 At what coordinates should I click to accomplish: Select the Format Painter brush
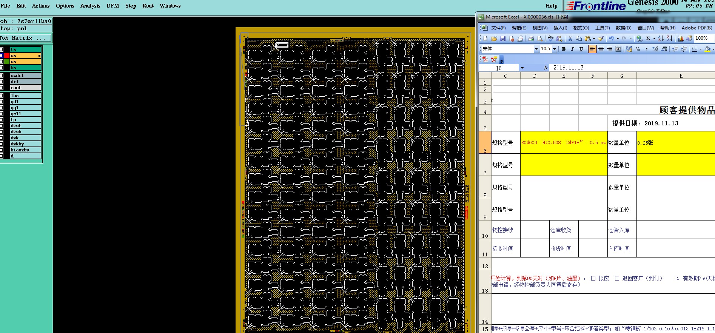(601, 39)
